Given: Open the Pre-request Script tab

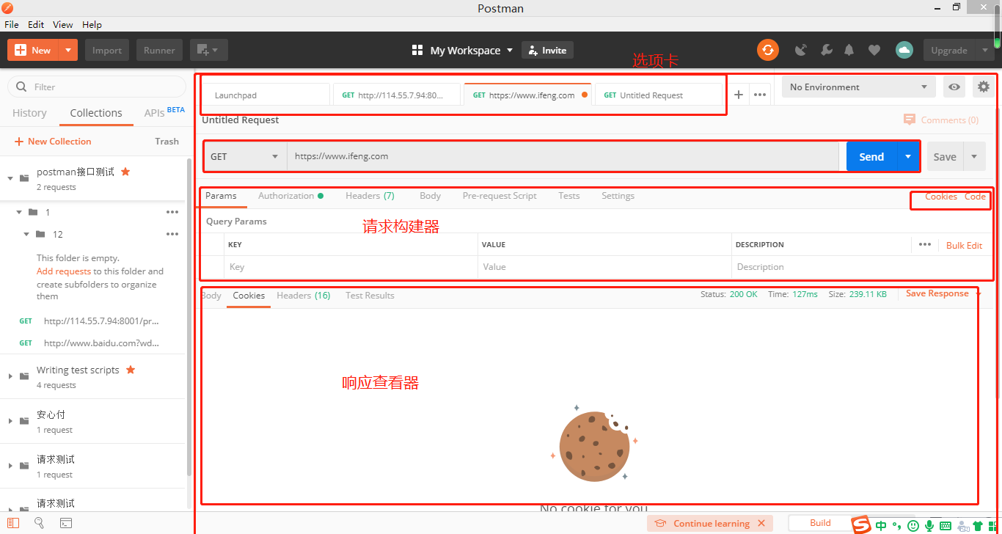Looking at the screenshot, I should click(x=500, y=196).
